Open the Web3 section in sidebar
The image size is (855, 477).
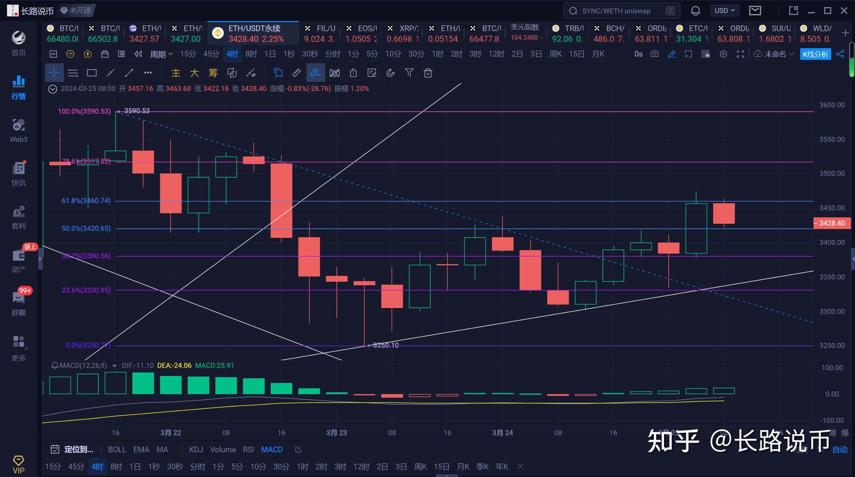click(x=18, y=130)
